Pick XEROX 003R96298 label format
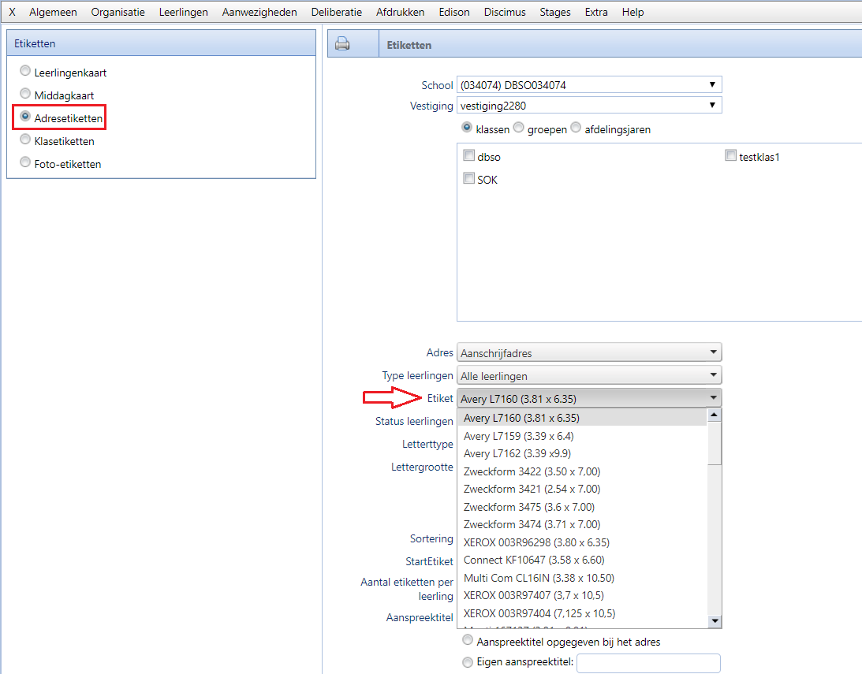The height and width of the screenshot is (674, 862). click(536, 542)
